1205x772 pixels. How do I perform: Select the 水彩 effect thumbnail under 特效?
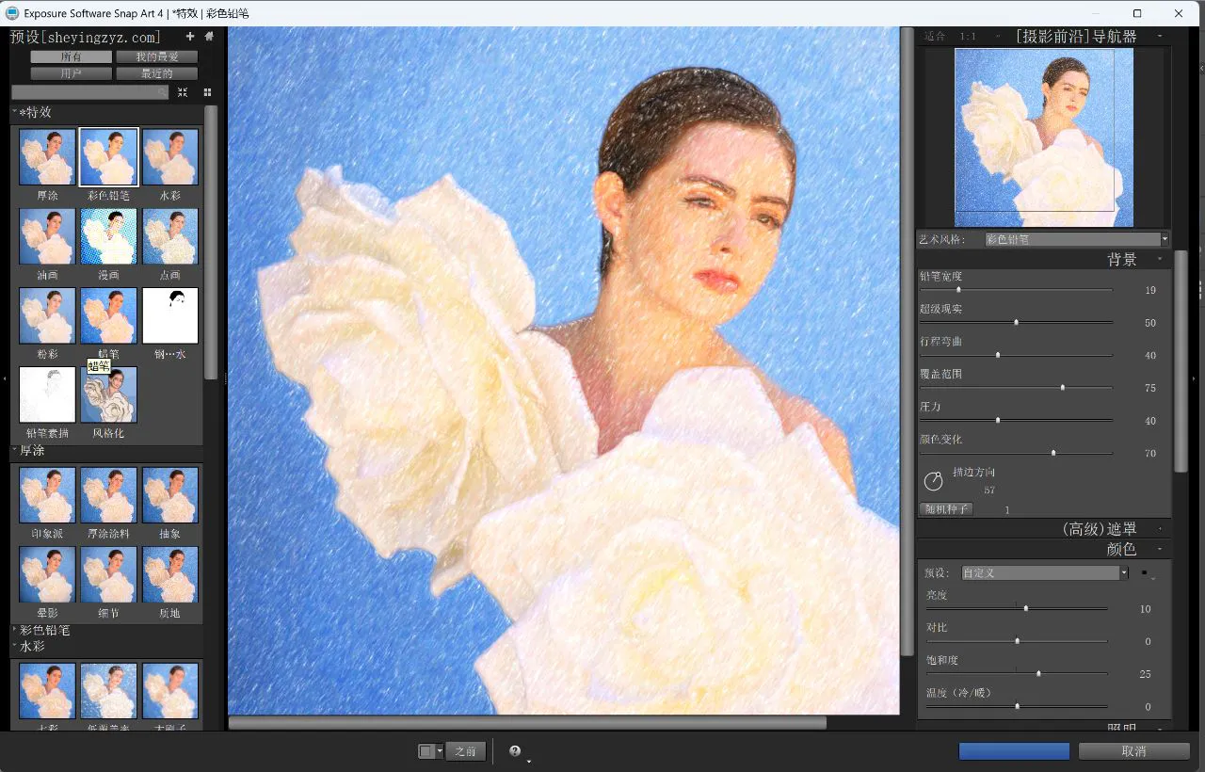[170, 157]
